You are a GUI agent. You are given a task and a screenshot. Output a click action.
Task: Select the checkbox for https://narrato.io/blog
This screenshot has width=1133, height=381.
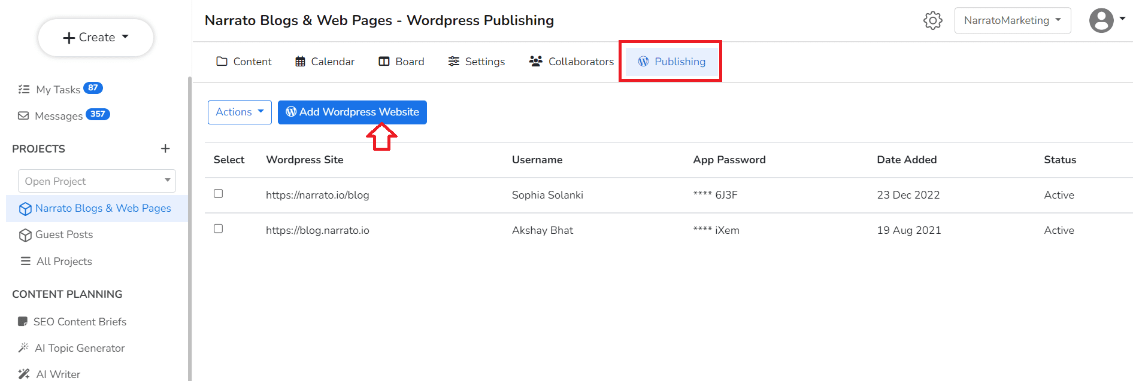[x=219, y=194]
